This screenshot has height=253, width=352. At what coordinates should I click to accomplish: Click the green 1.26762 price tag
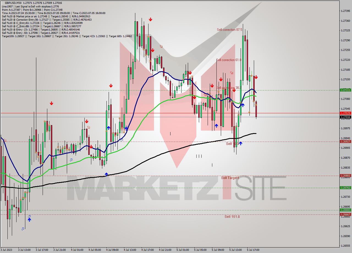[345, 188]
